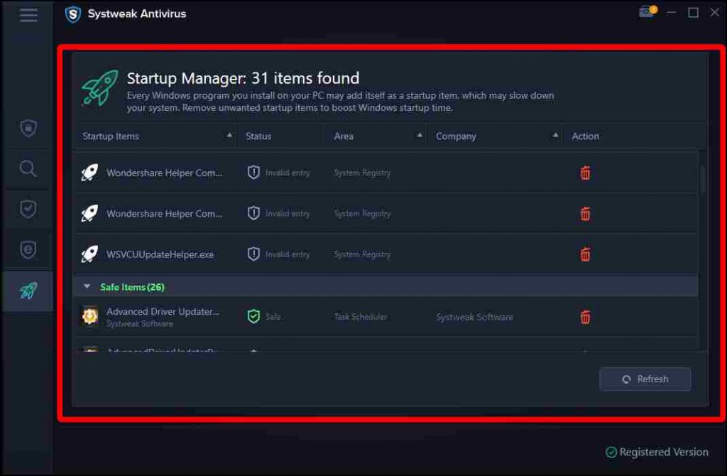Collapse the Safe Items (26) group
The width and height of the screenshot is (727, 476).
click(x=87, y=287)
